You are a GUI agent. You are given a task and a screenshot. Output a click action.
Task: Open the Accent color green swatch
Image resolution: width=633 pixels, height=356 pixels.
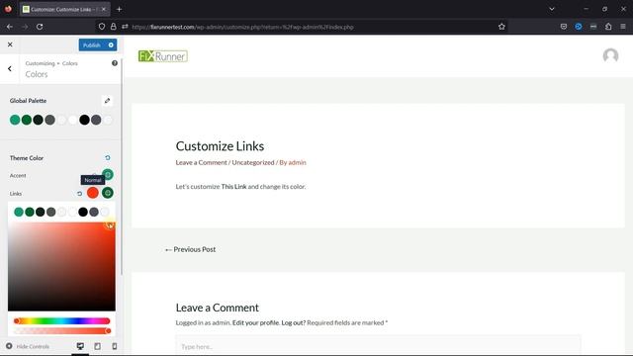(108, 175)
